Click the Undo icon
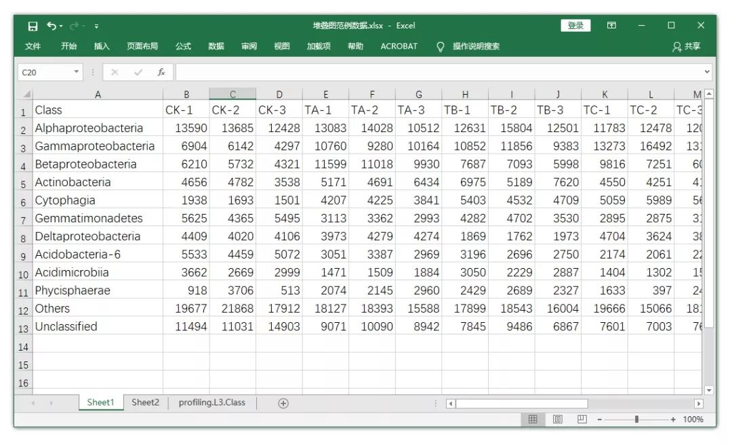Image resolution: width=732 pixels, height=444 pixels. click(x=52, y=25)
